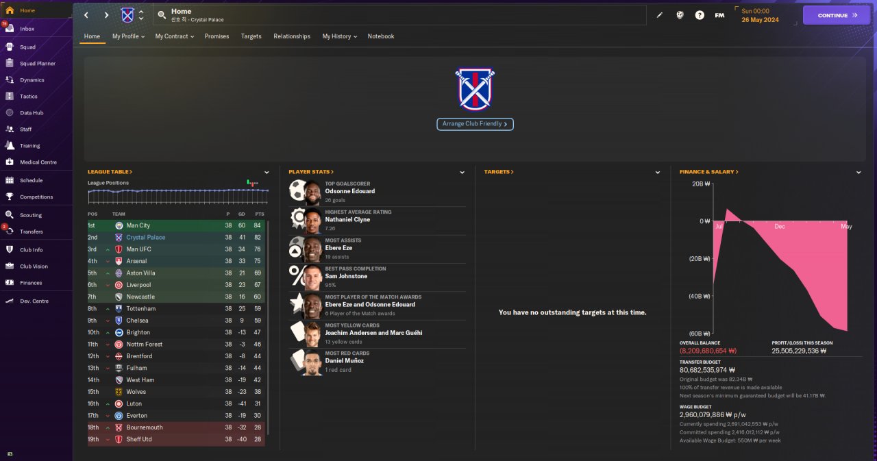This screenshot has width=877, height=461.
Task: Open the Dev. Centre icon
Action: (x=10, y=301)
